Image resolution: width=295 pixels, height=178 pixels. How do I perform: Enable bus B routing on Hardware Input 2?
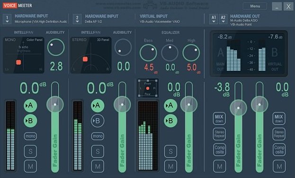[98, 121]
